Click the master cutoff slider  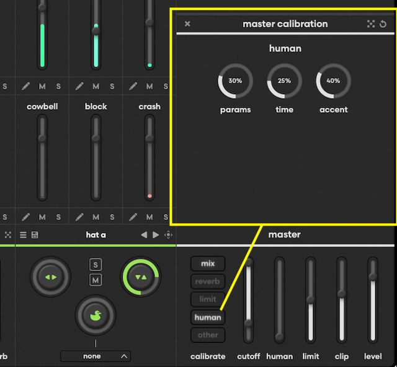pyautogui.click(x=249, y=301)
